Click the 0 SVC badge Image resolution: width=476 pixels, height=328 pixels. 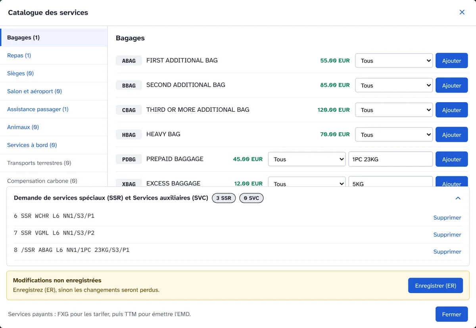[251, 198]
